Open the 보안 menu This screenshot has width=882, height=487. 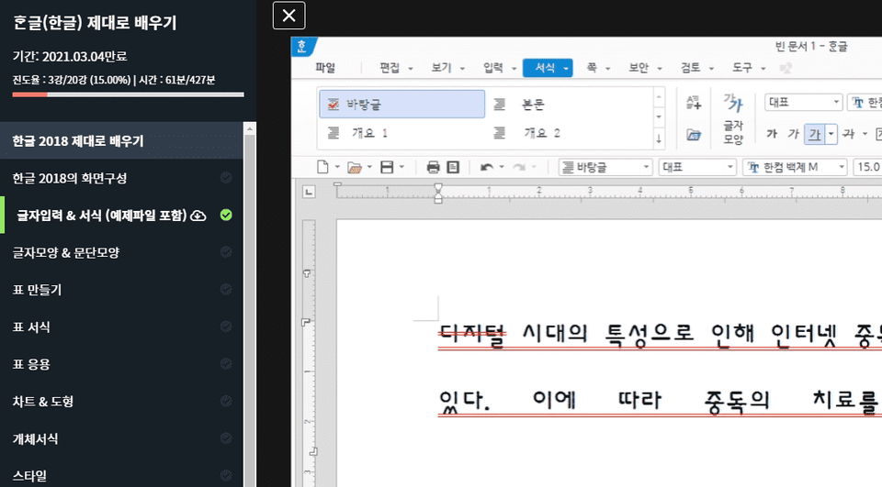639,68
